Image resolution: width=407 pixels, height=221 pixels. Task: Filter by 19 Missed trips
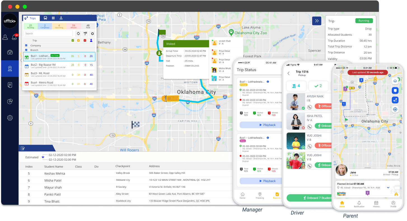pos(74,26)
